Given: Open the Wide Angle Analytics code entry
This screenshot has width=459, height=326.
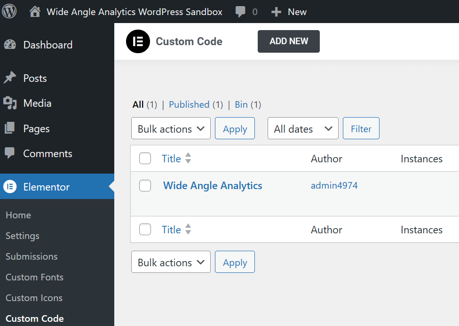Looking at the screenshot, I should click(x=213, y=185).
